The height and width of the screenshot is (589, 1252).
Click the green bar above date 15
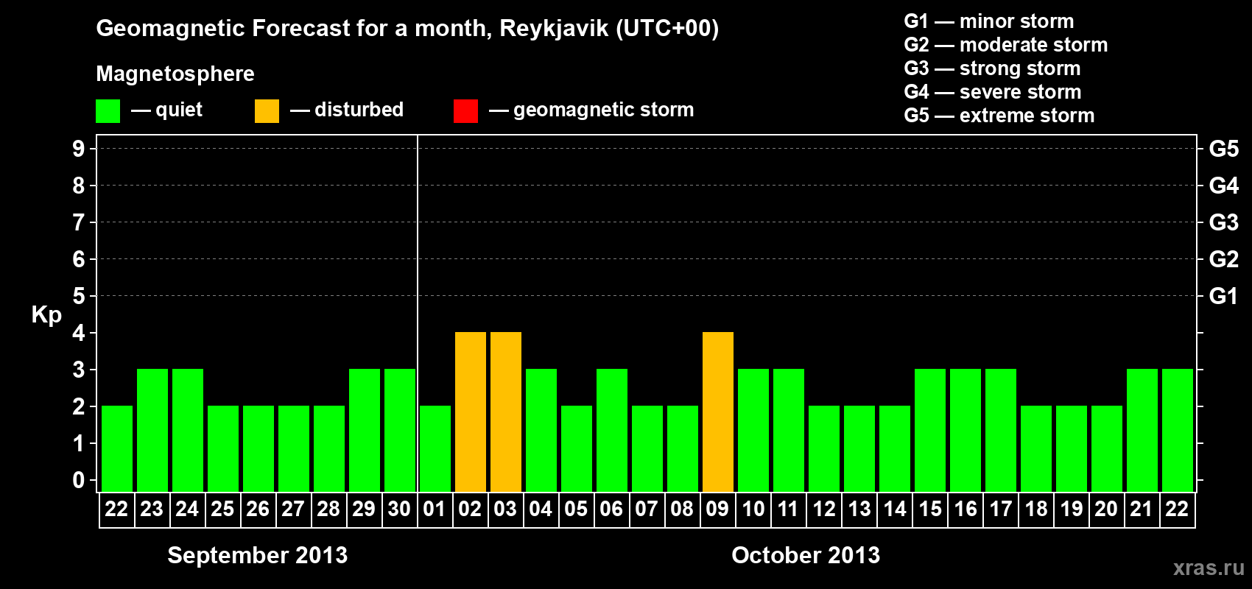pyautogui.click(x=930, y=430)
